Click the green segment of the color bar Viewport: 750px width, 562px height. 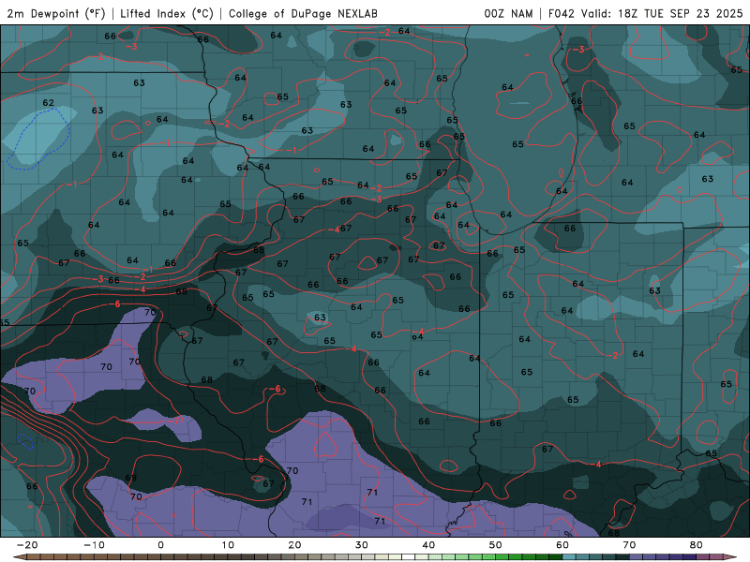[x=495, y=557]
